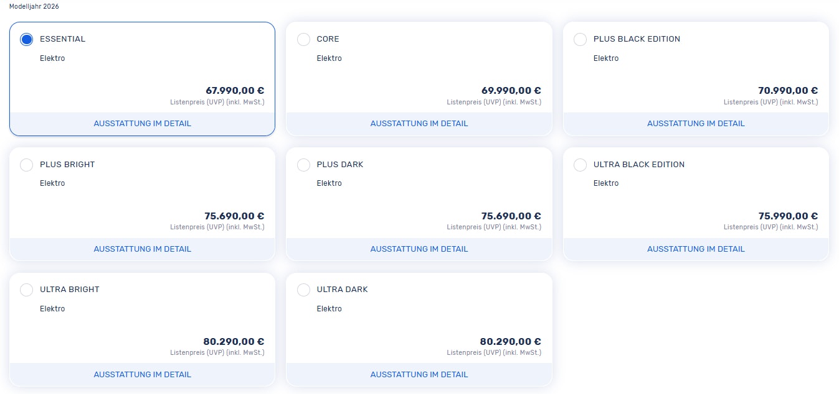
Task: Show Ausstattung im Detail for PLUS BLACK EDITION
Action: pos(696,124)
